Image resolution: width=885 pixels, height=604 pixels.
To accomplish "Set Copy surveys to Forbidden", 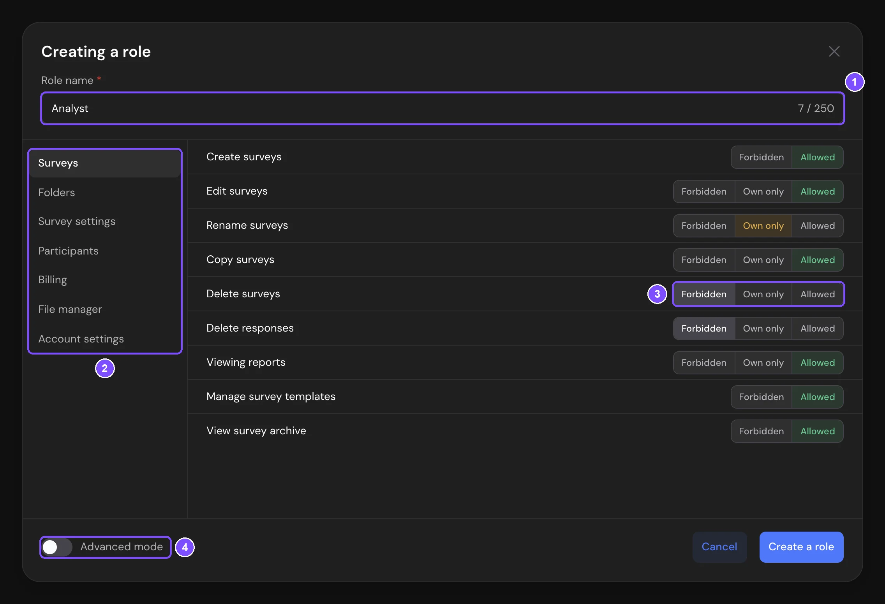I will pos(704,260).
